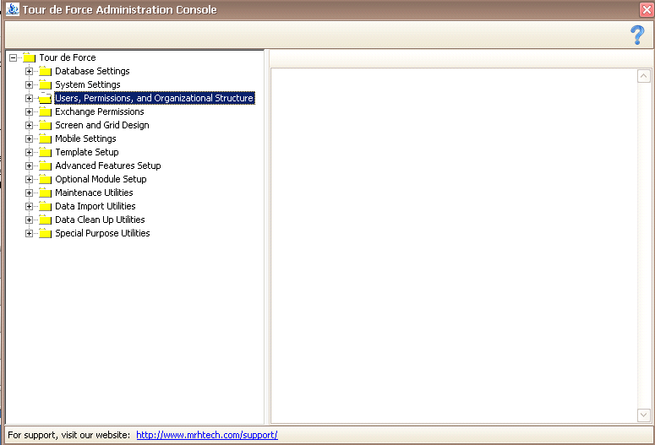
Task: Click the folder icon beside System Settings
Action: (45, 84)
